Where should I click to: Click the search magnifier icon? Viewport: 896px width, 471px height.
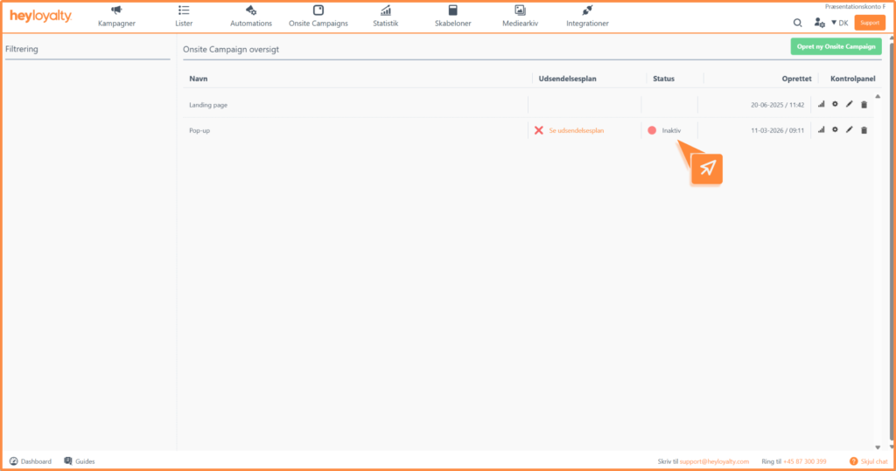click(x=797, y=23)
